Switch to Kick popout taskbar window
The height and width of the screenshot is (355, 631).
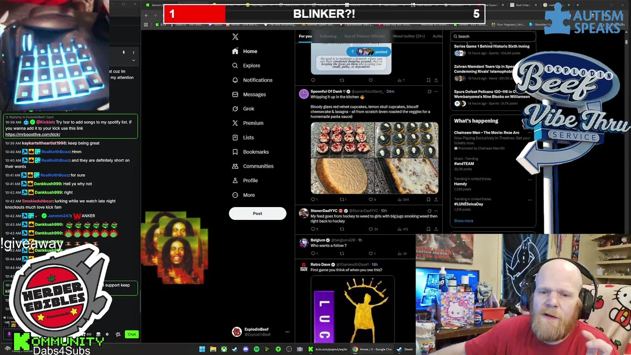[328, 349]
